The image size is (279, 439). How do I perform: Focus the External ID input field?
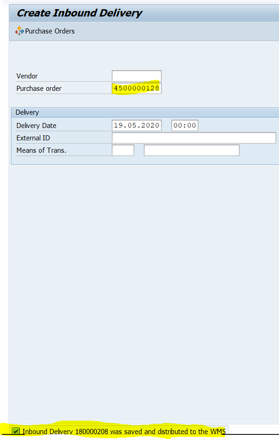point(194,138)
